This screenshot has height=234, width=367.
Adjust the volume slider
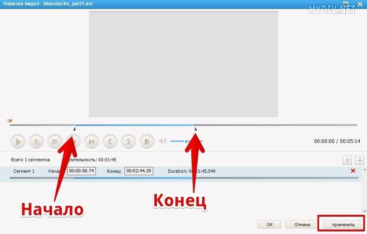point(186,141)
